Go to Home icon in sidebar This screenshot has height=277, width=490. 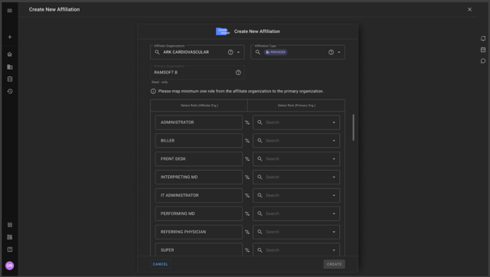[10, 54]
